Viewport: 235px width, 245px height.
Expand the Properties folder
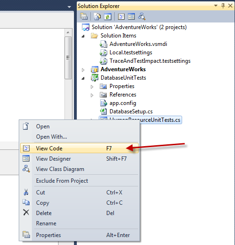(92, 87)
